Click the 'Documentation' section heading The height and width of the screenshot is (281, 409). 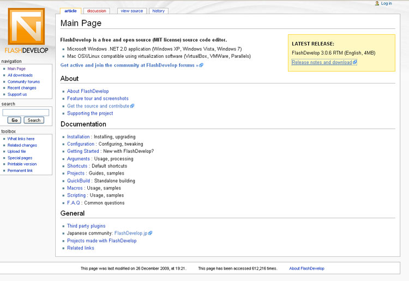83,124
